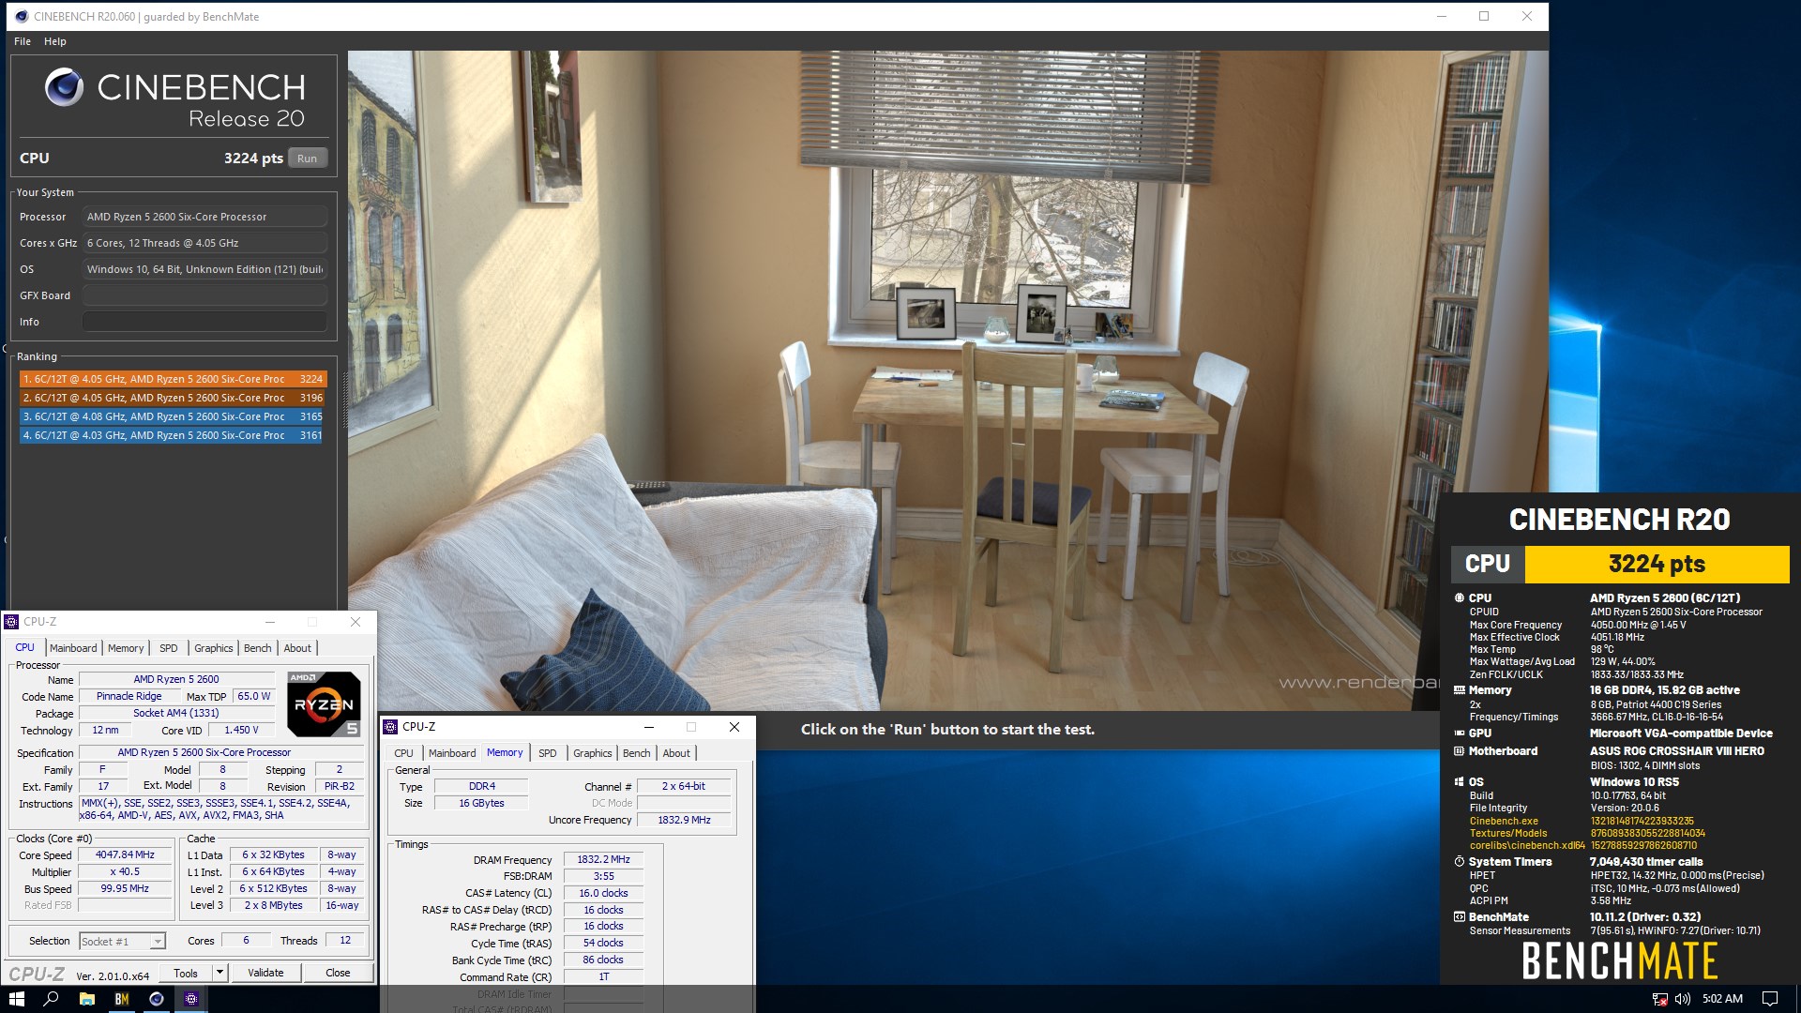
Task: Click the Processor field in Cinebench system info
Action: (x=204, y=217)
